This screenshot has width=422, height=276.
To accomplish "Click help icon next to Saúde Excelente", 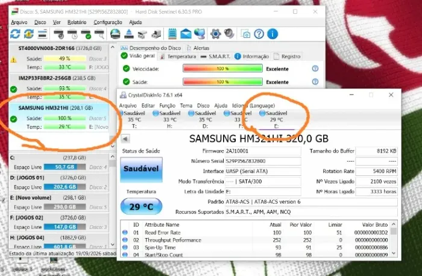I will pyautogui.click(x=315, y=81).
